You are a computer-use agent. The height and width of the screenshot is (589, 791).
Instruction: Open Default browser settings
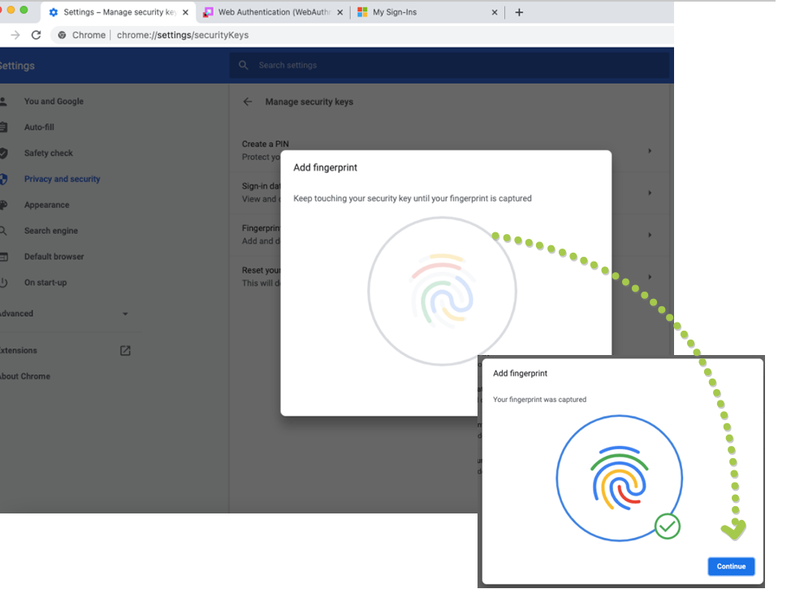[54, 257]
